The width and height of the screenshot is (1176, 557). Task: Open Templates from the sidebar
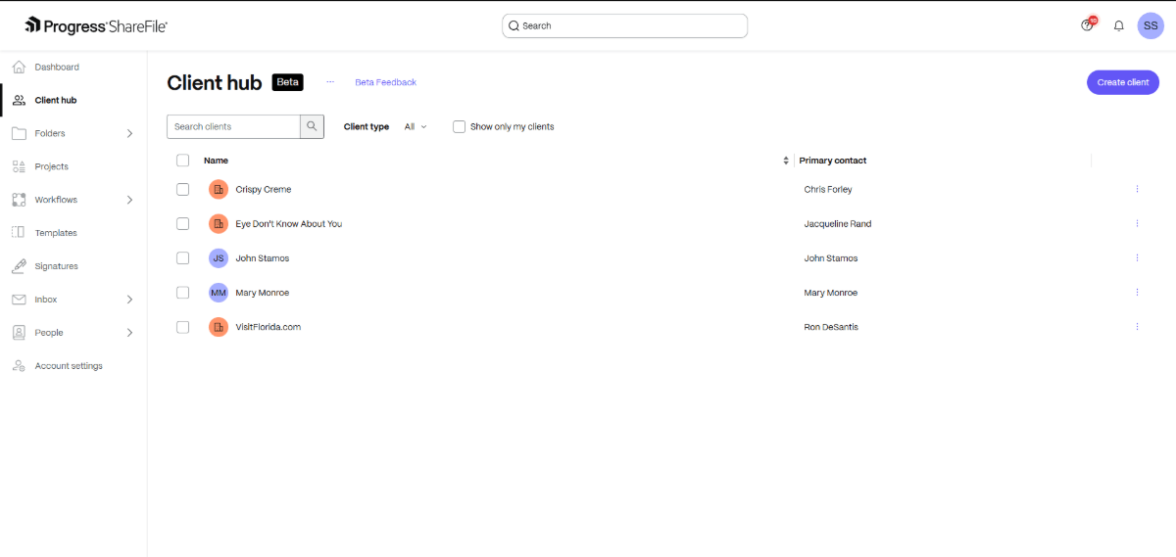click(56, 233)
